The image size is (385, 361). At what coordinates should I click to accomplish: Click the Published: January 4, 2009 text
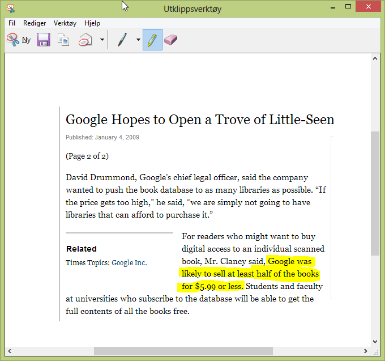[x=102, y=137]
